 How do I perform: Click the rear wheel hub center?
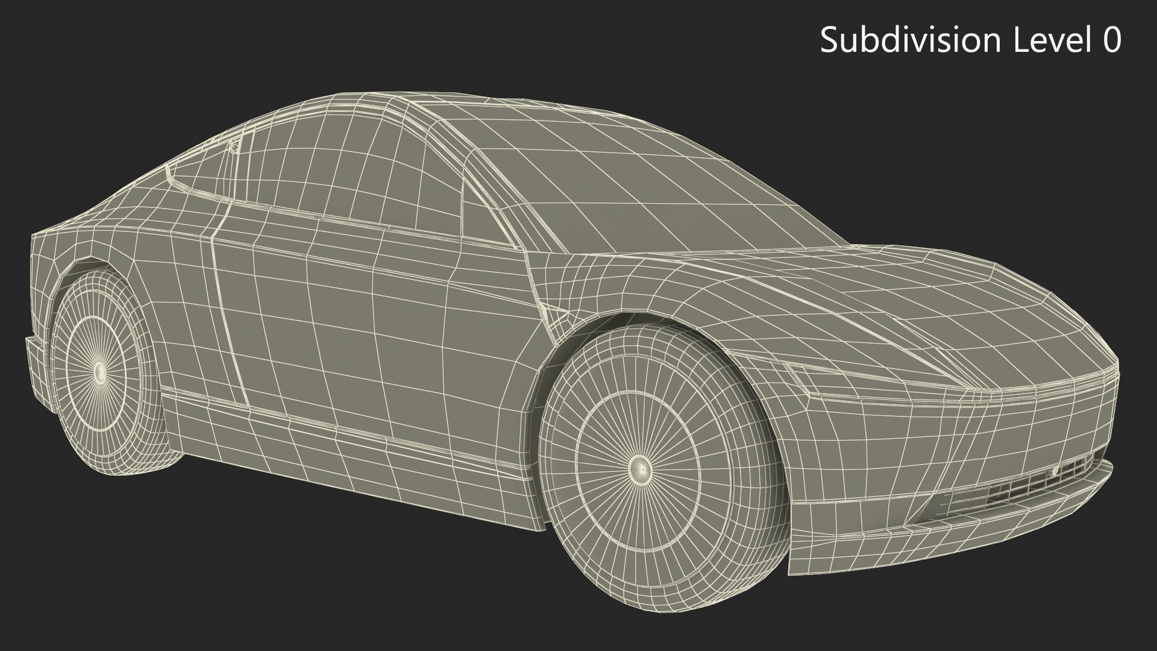(x=100, y=372)
